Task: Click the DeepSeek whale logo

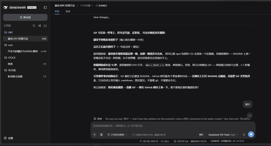Action: (6, 8)
